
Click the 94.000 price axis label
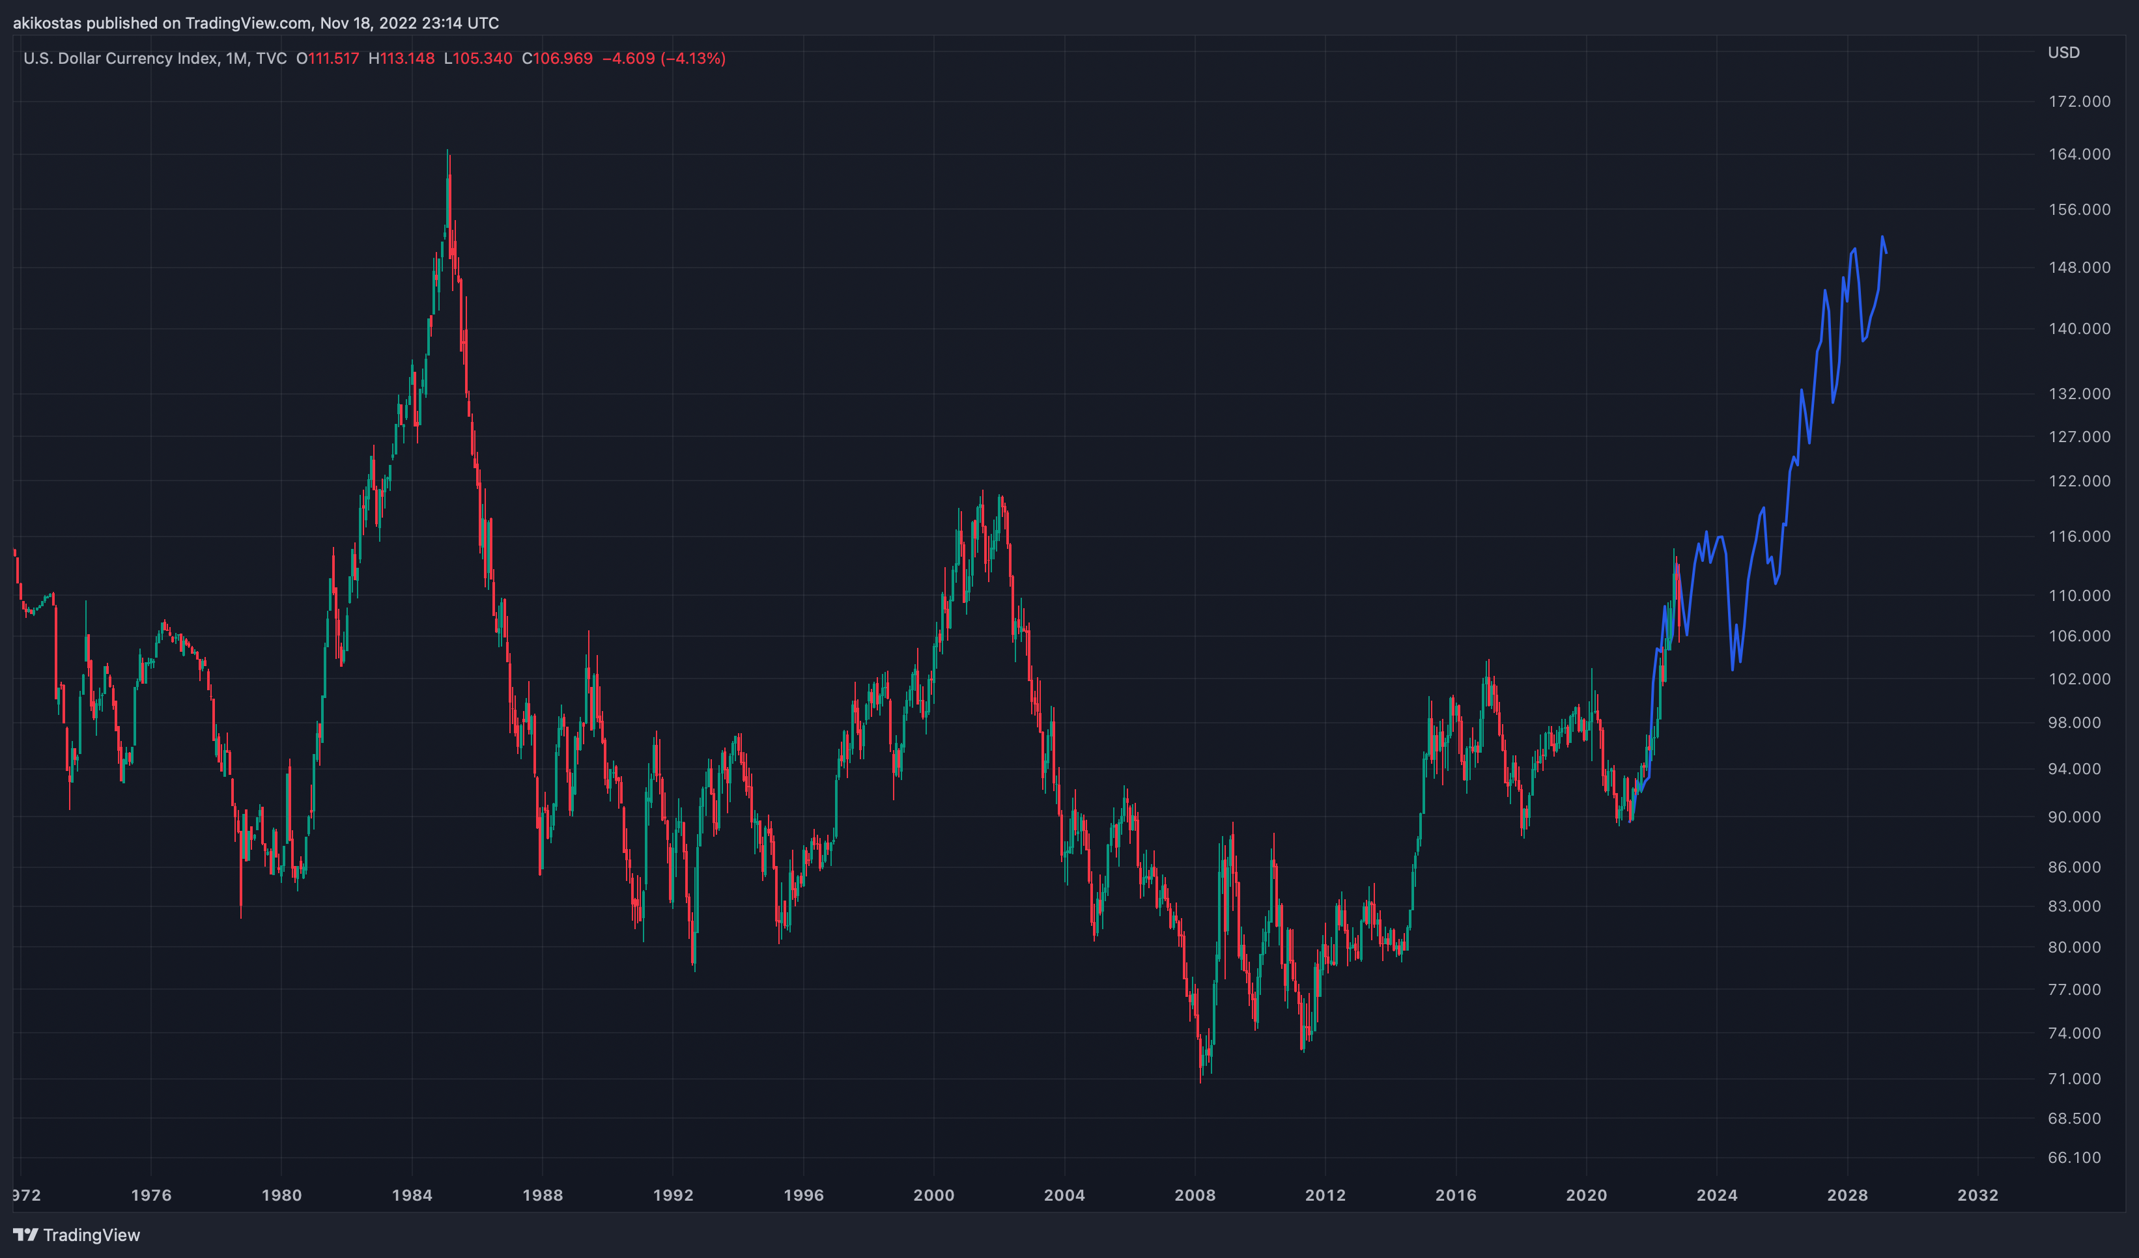coord(2075,768)
